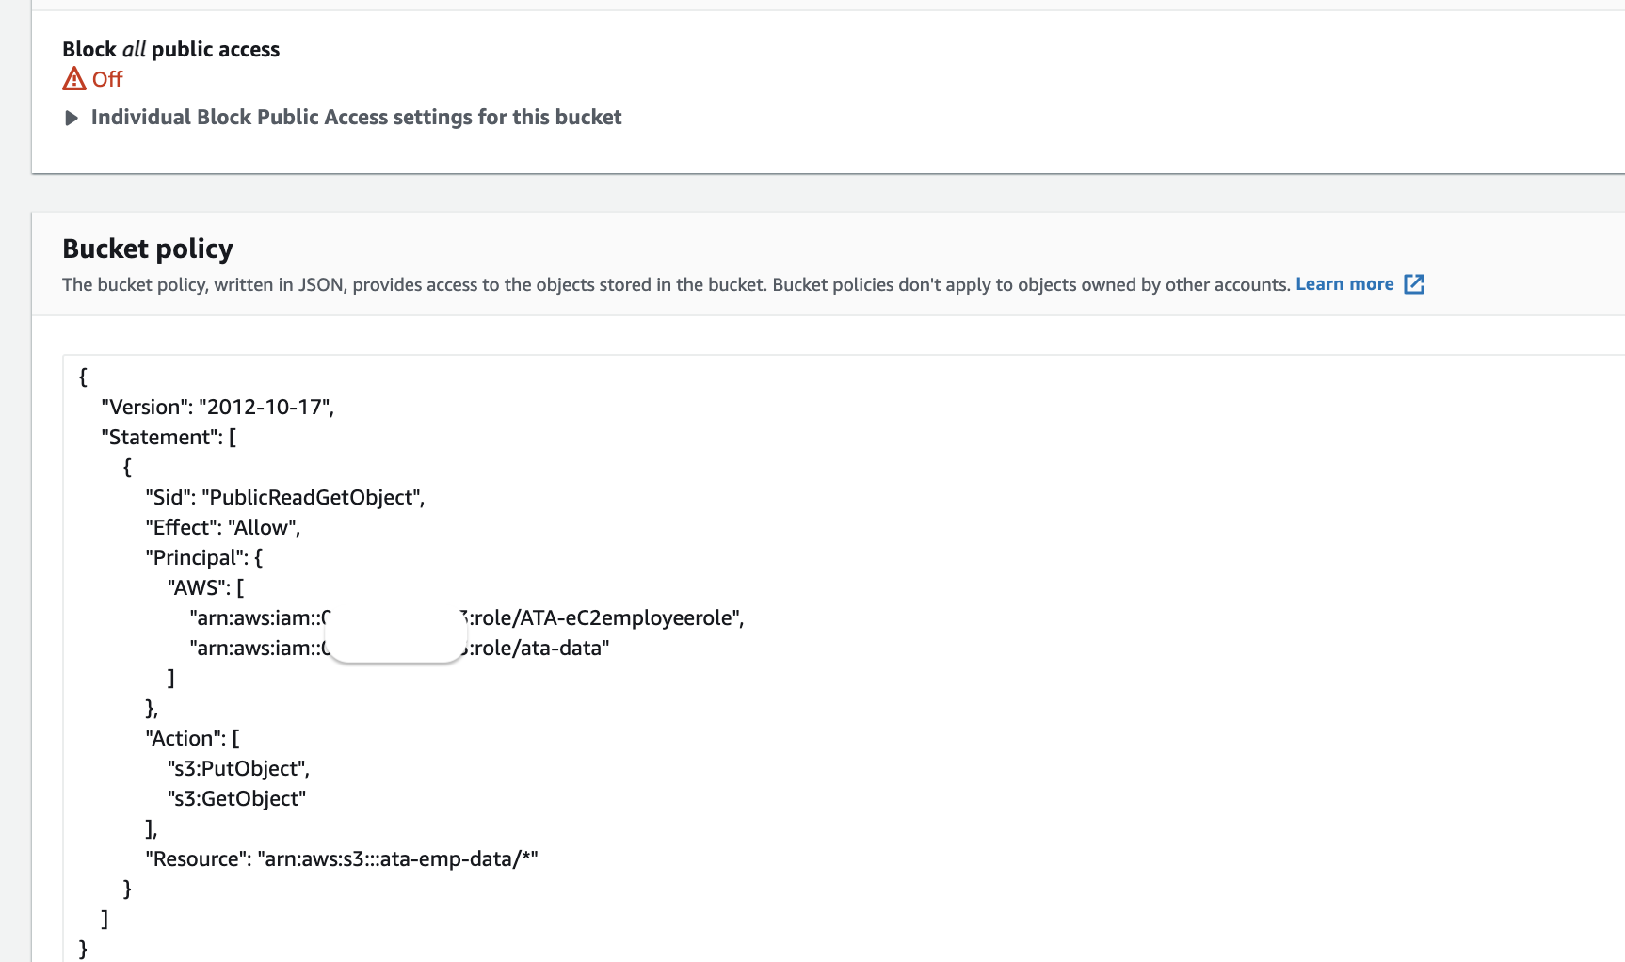The image size is (1625, 962).
Task: Click the "Statement": [ line
Action: click(169, 437)
